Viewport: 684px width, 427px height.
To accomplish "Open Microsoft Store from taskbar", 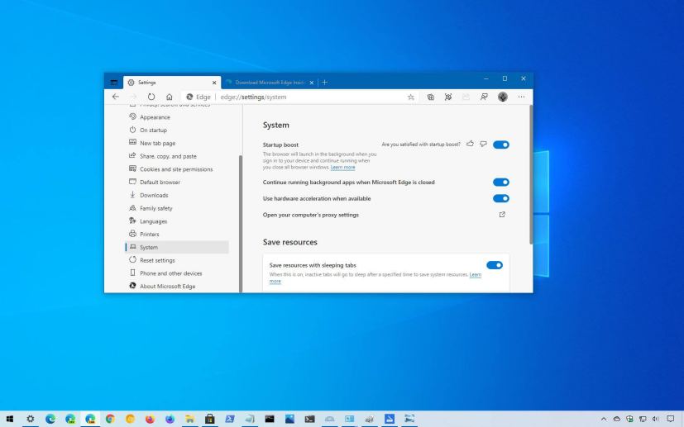I will click(x=210, y=419).
